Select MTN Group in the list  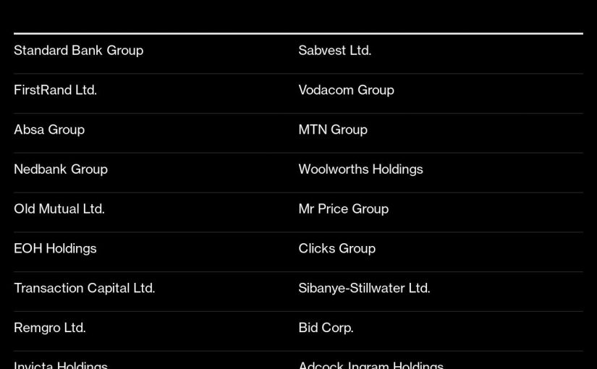point(333,130)
